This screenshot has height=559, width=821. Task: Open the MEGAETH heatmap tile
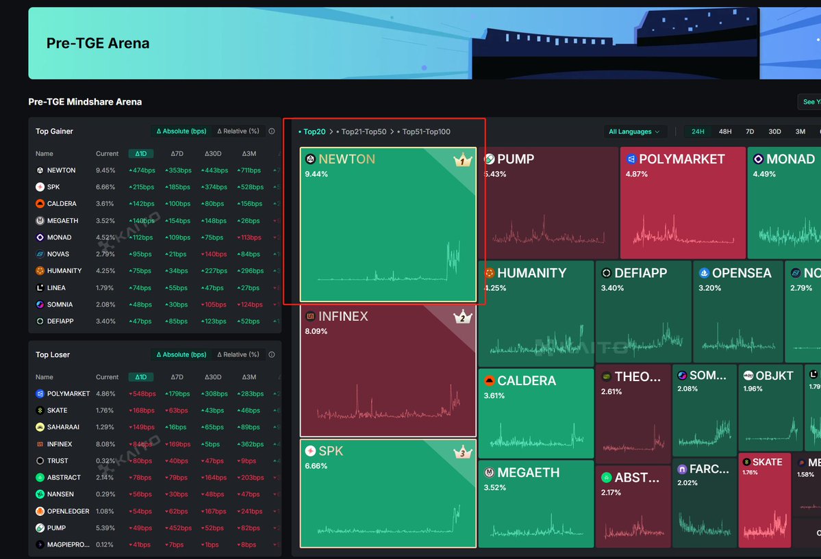pos(536,504)
